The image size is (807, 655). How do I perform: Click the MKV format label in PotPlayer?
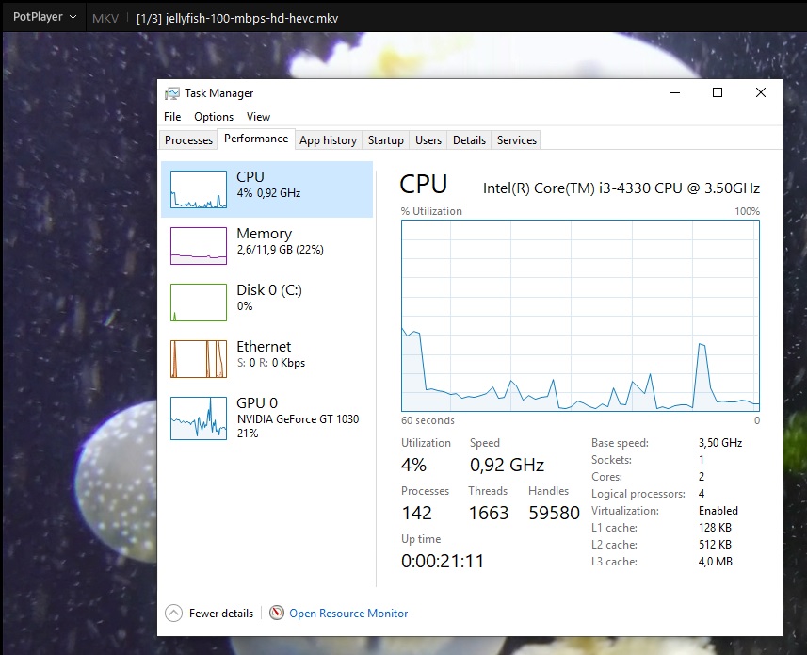[x=105, y=19]
